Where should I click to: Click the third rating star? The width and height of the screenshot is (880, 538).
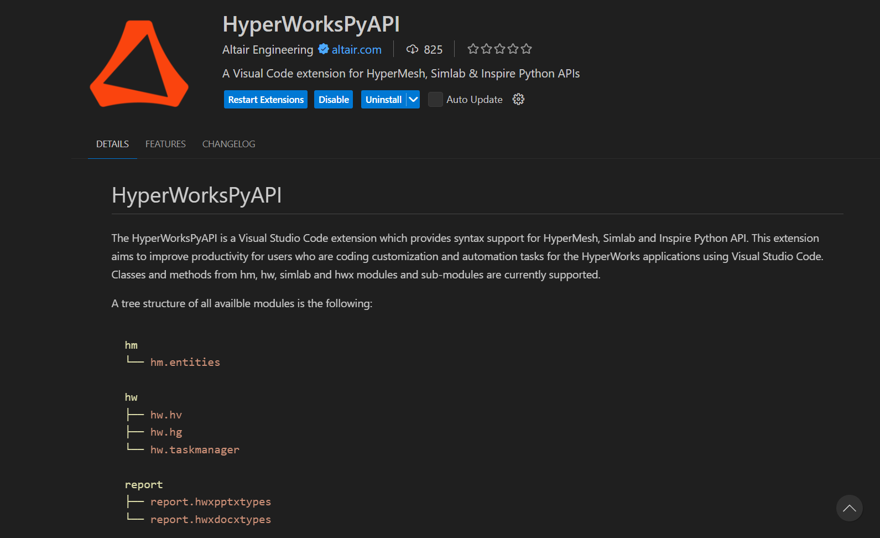[499, 49]
